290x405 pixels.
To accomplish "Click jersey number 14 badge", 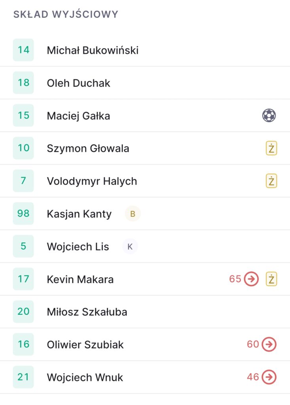I will (x=23, y=50).
